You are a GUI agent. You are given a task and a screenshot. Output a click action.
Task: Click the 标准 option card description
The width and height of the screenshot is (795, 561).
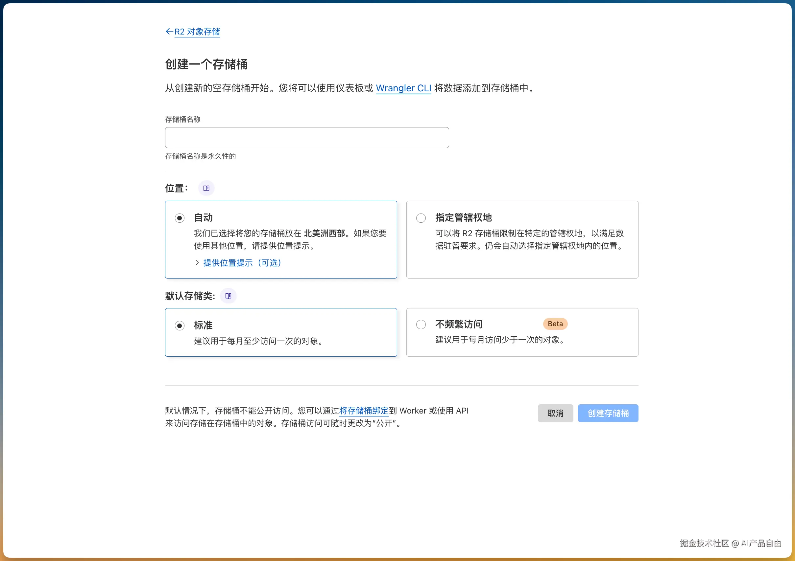point(258,341)
